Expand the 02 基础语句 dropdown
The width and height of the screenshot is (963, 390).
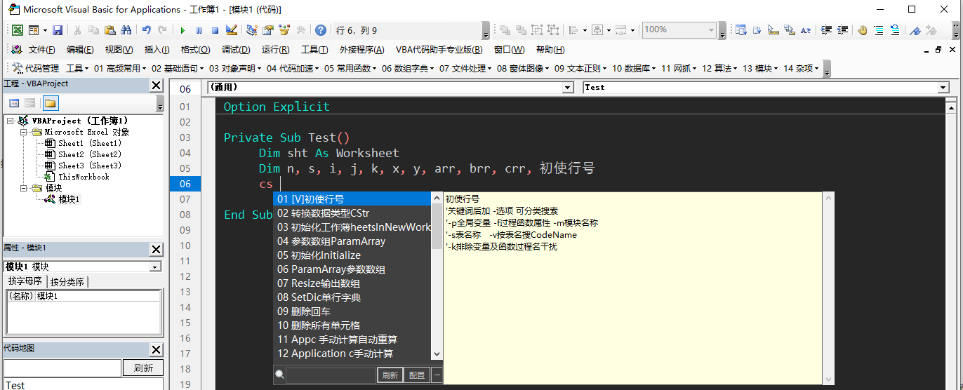click(x=178, y=68)
